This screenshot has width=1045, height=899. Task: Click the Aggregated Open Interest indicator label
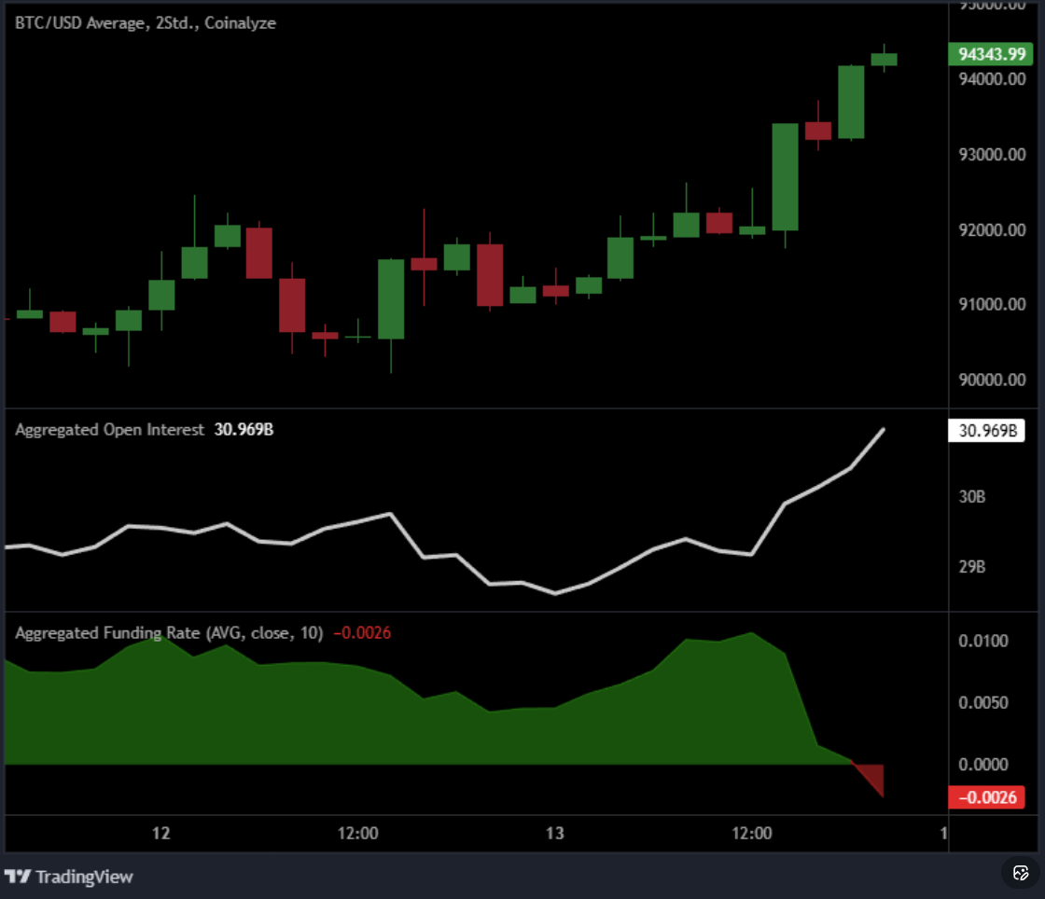(x=108, y=429)
